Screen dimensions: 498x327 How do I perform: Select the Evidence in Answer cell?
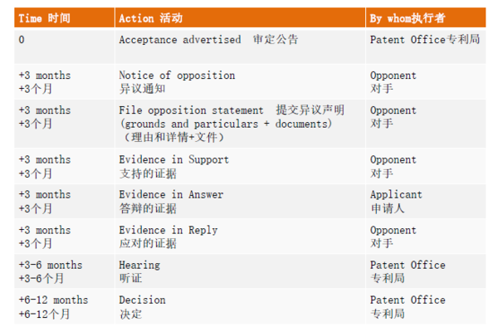(x=240, y=202)
